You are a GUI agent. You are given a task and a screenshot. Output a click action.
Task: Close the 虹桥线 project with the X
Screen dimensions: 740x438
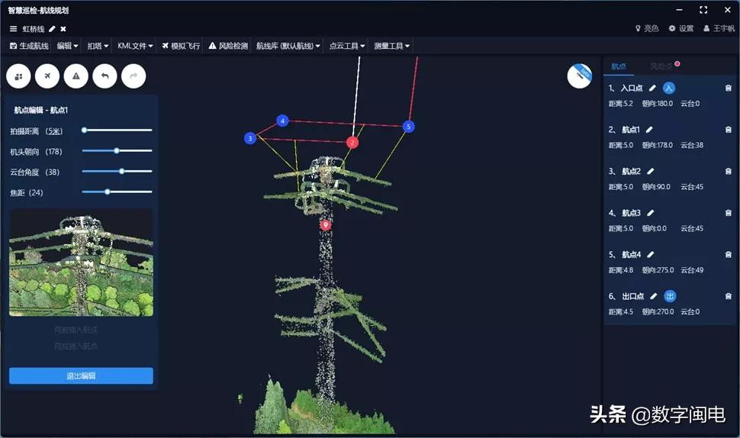click(x=63, y=29)
